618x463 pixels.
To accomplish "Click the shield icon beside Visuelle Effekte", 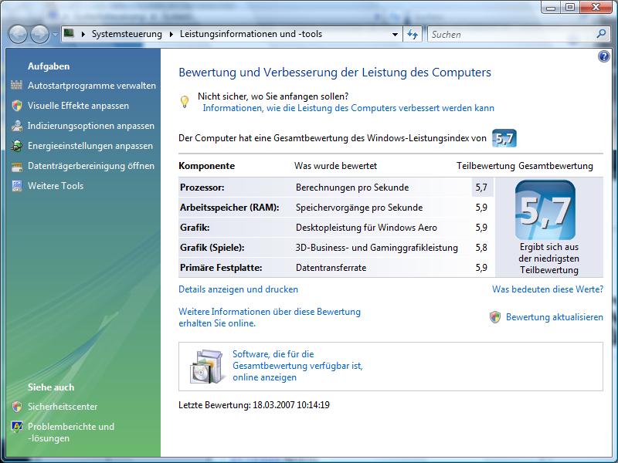I will (x=16, y=106).
